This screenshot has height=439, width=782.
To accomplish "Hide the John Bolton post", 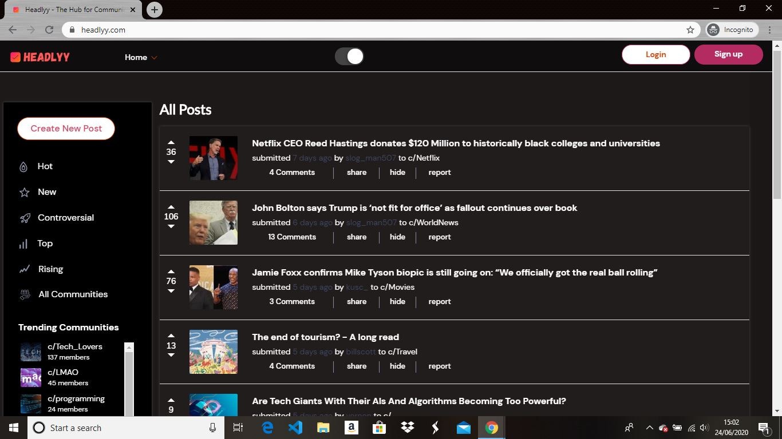I will pyautogui.click(x=397, y=237).
